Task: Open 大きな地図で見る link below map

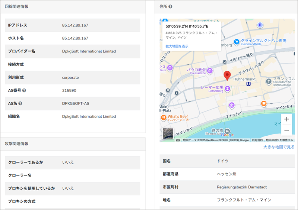Action: coord(279,147)
